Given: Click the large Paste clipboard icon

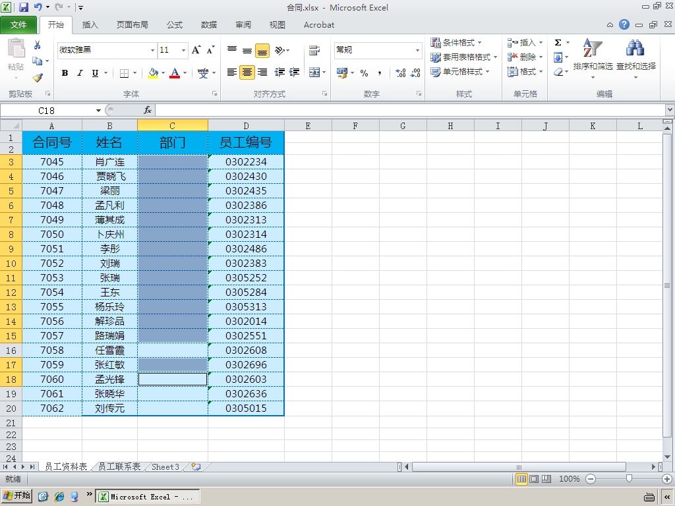Looking at the screenshot, I should (16, 48).
